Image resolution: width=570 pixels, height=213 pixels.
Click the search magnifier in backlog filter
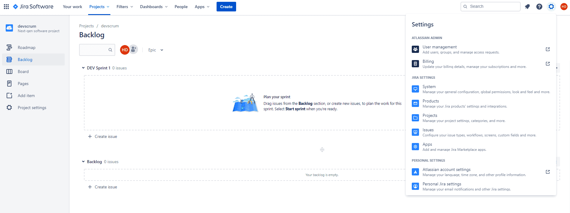tap(110, 50)
